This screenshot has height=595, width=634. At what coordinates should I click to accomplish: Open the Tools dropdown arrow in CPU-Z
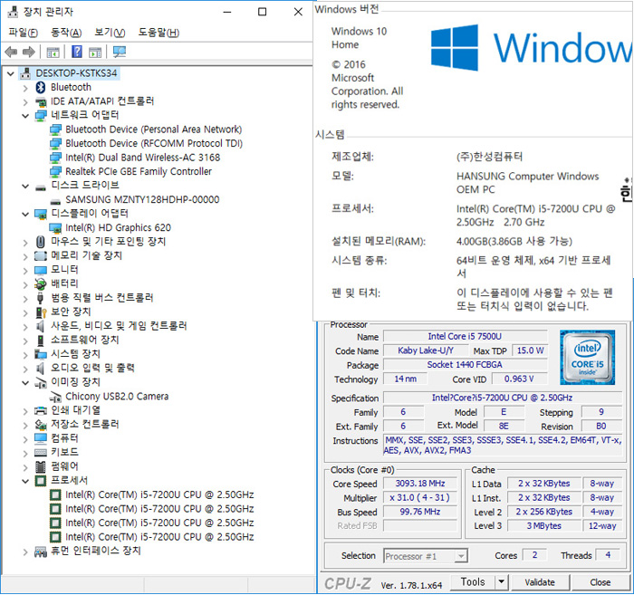(x=501, y=582)
